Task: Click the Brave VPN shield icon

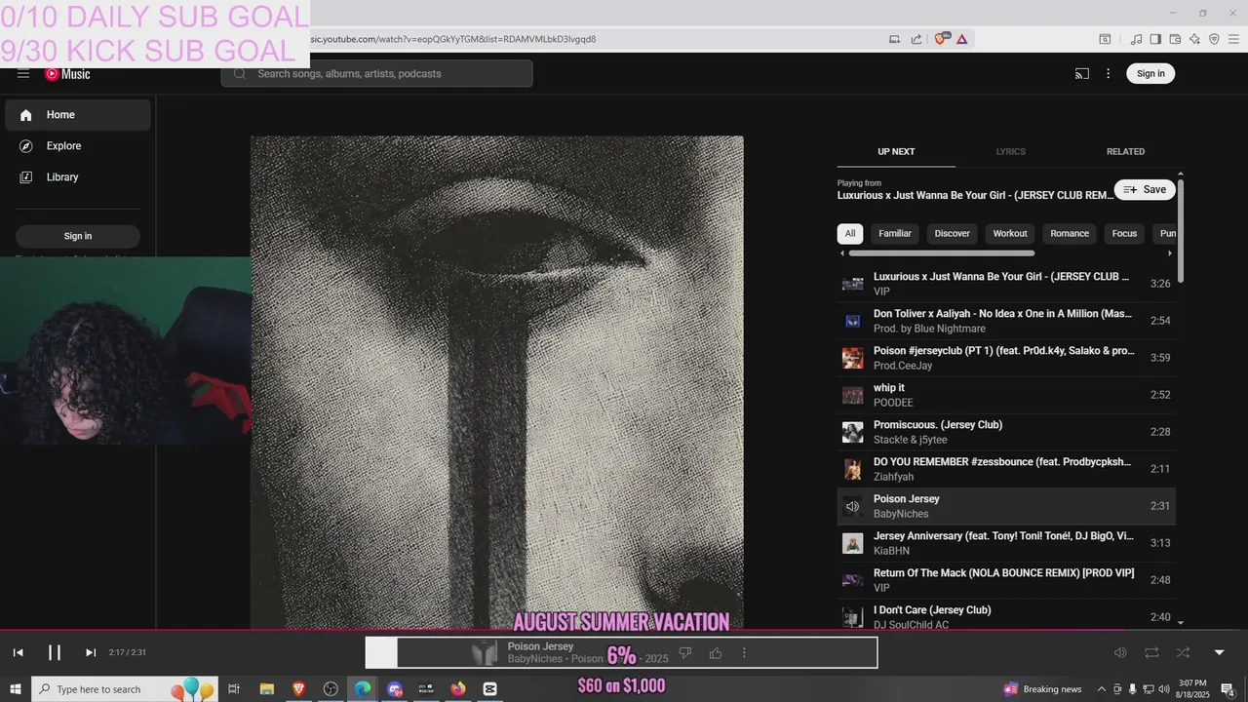Action: (1214, 39)
